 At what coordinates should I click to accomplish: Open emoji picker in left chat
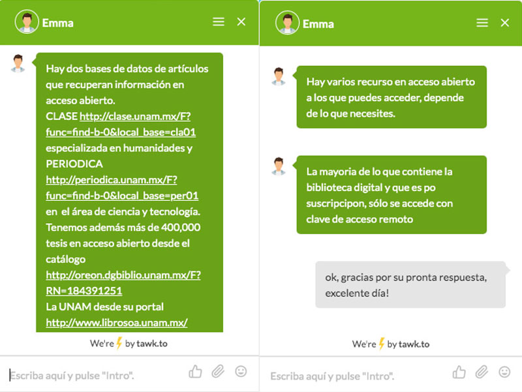click(241, 371)
